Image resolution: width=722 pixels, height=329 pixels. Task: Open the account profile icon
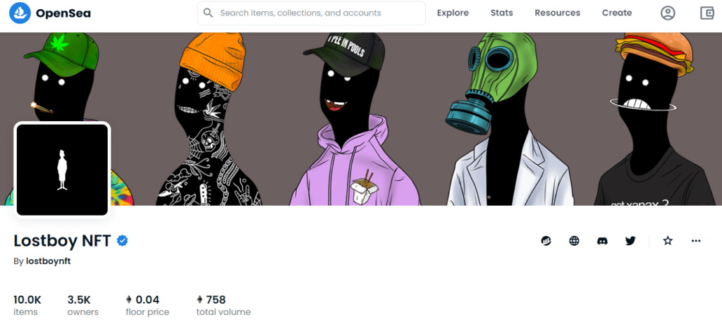pyautogui.click(x=668, y=13)
